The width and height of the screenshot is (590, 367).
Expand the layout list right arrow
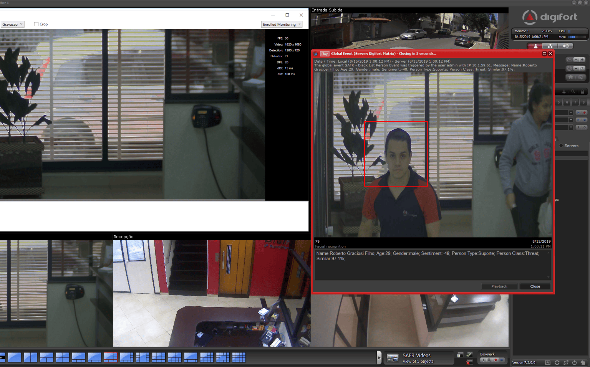[379, 357]
